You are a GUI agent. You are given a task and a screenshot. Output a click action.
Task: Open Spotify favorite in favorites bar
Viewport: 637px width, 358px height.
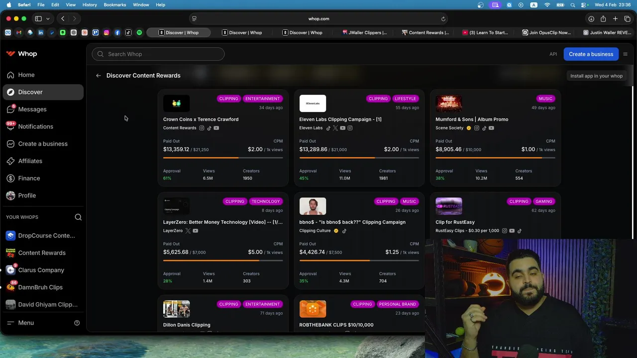point(139,33)
